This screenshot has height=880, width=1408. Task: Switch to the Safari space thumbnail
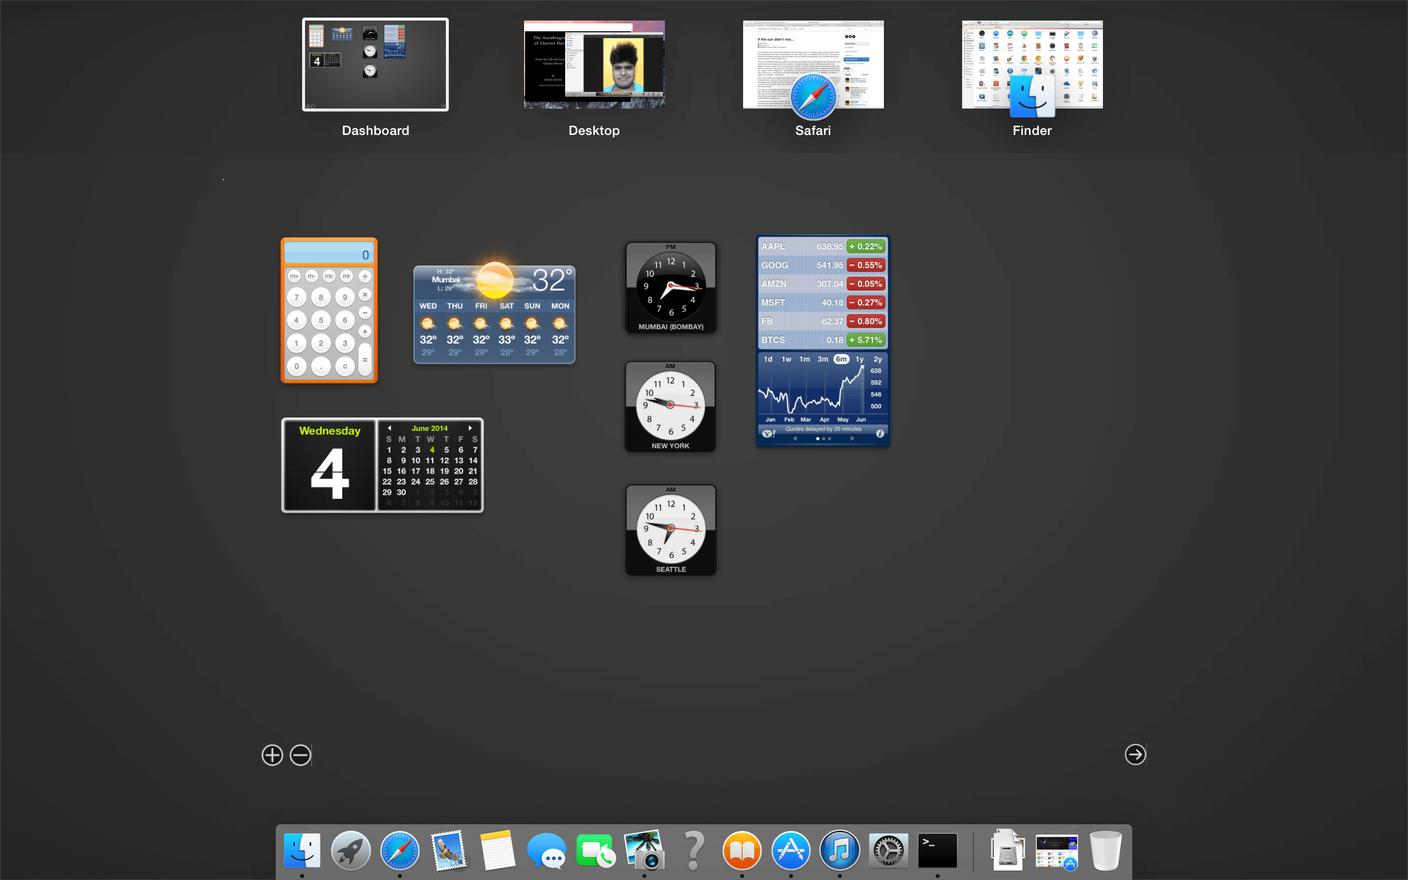click(x=813, y=65)
